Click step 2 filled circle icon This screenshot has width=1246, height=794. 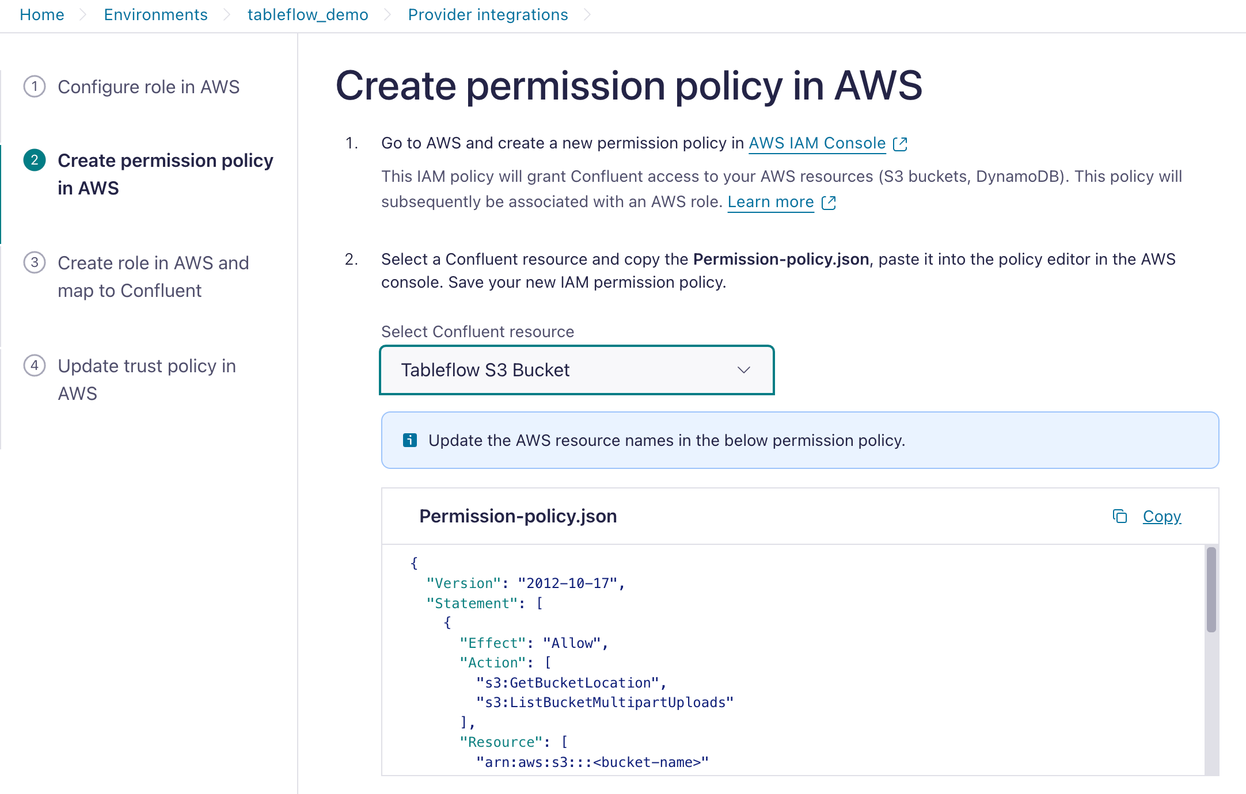[35, 161]
